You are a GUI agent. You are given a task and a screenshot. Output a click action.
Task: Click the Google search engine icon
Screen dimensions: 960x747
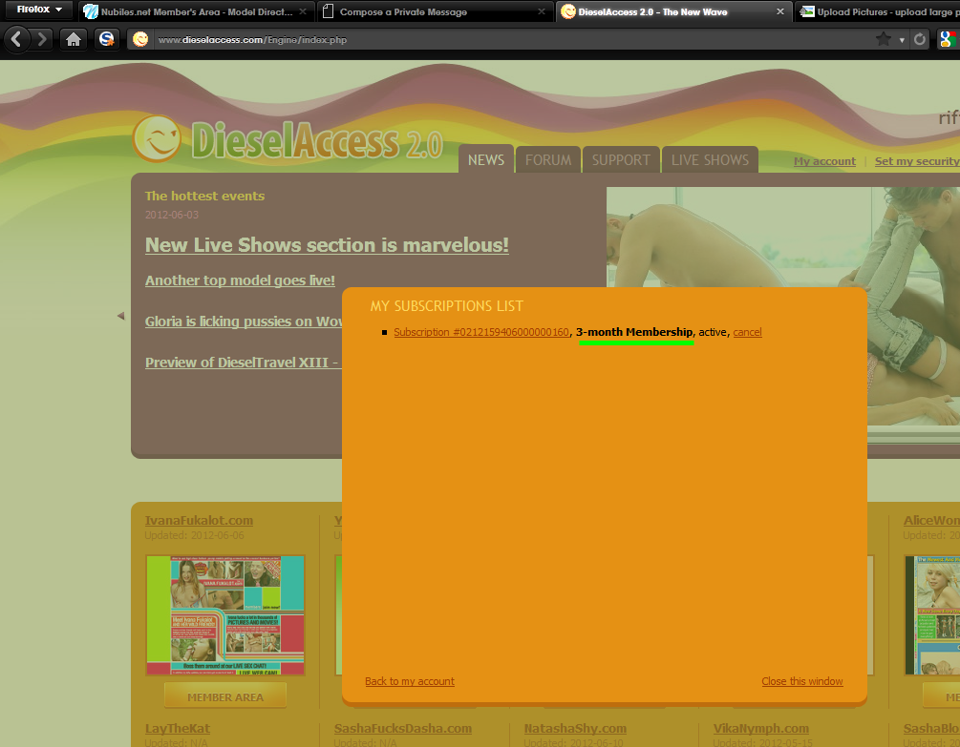click(x=948, y=40)
